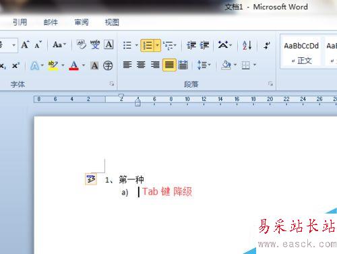Viewport: 337px width, 254px height.
Task: Open the 审阅 ribbon tab
Action: coord(82,22)
